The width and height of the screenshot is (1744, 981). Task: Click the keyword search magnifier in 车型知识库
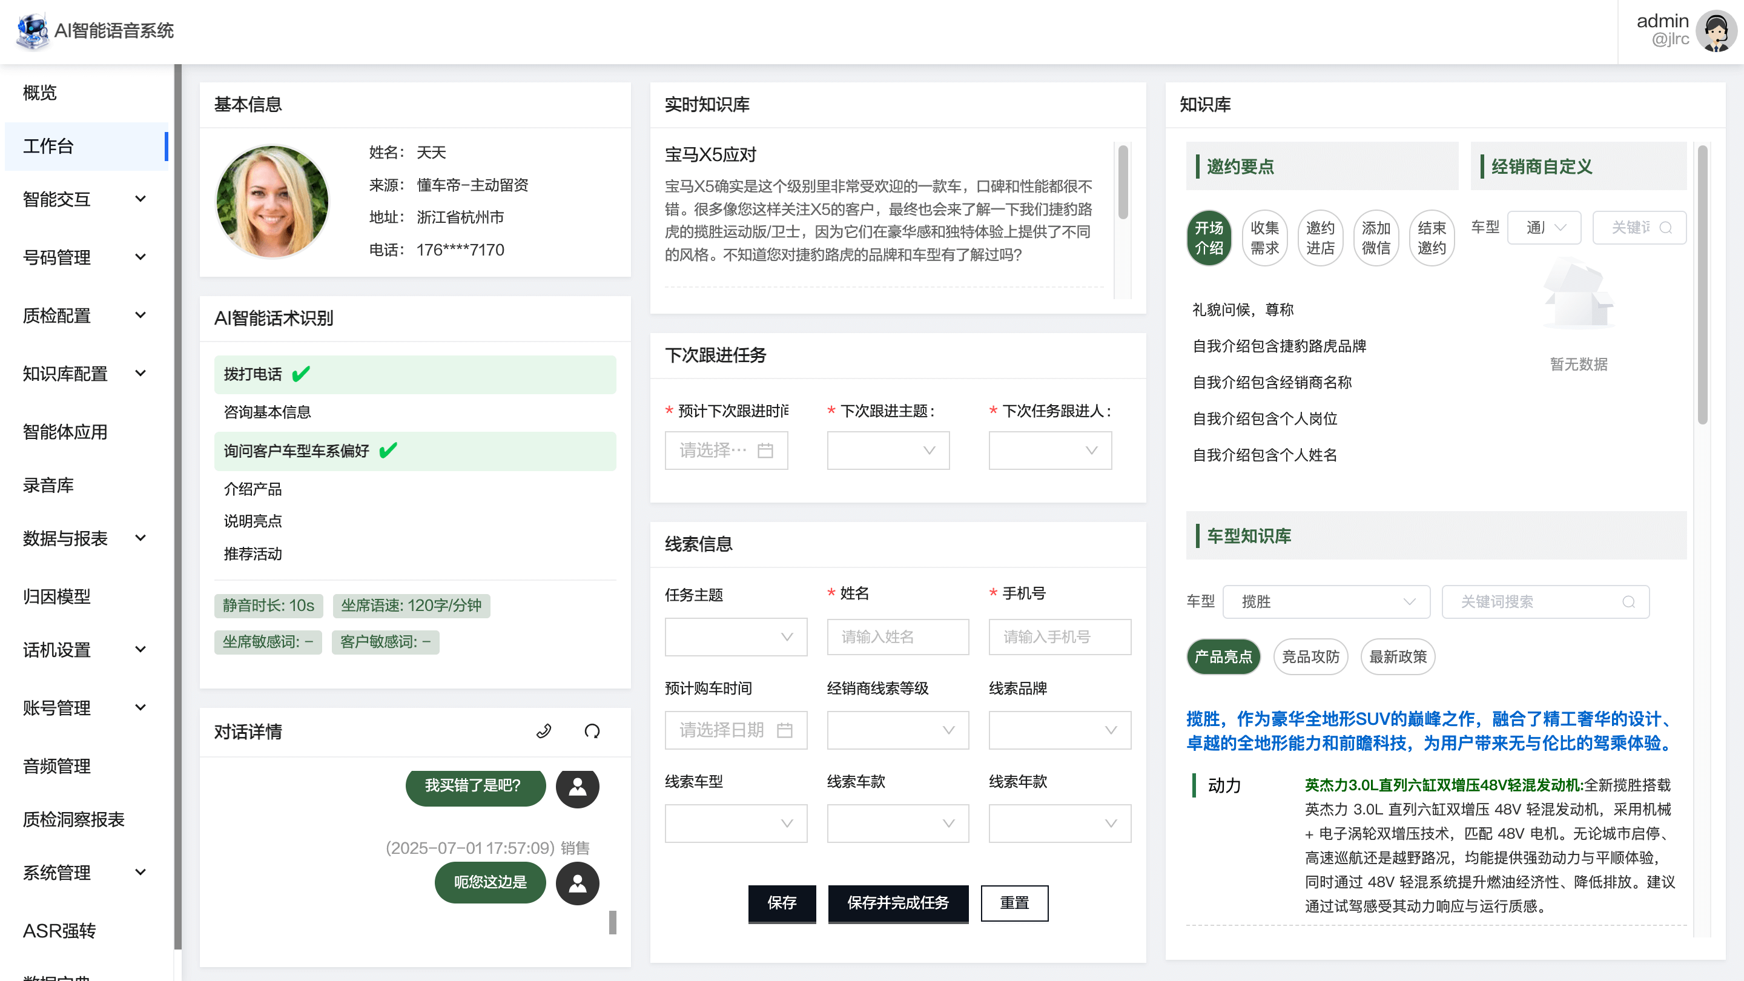pos(1628,602)
